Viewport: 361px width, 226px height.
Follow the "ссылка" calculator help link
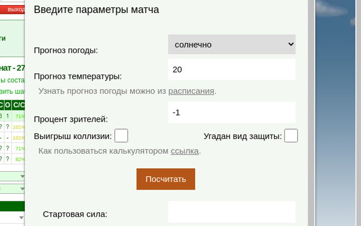click(x=185, y=151)
